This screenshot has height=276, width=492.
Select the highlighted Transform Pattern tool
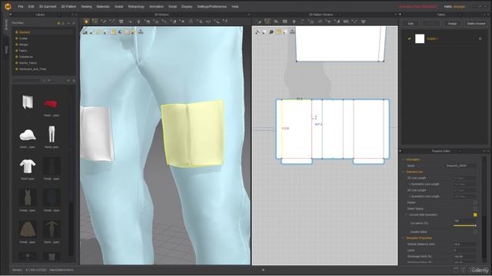268,21
